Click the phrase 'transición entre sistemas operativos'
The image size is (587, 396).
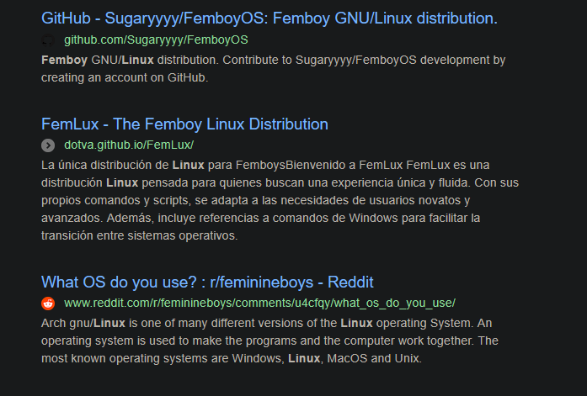tap(140, 235)
